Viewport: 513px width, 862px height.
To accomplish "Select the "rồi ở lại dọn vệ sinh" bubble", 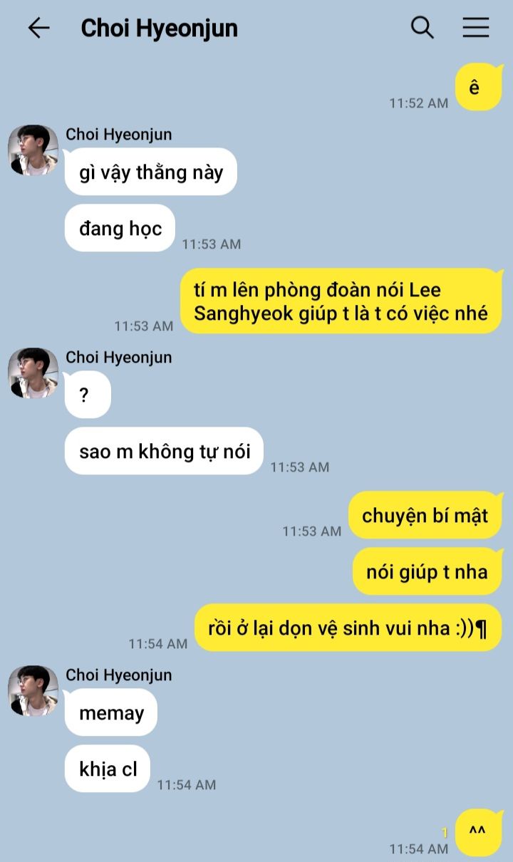I will (348, 628).
